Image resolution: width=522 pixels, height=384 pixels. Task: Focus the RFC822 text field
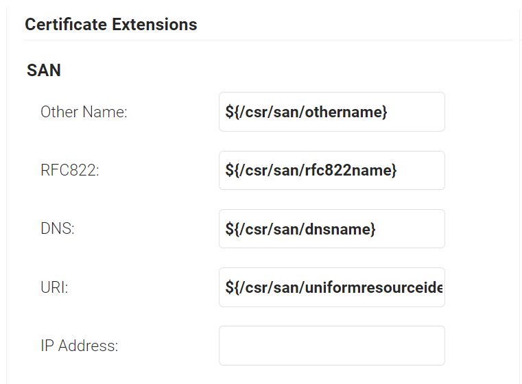331,170
